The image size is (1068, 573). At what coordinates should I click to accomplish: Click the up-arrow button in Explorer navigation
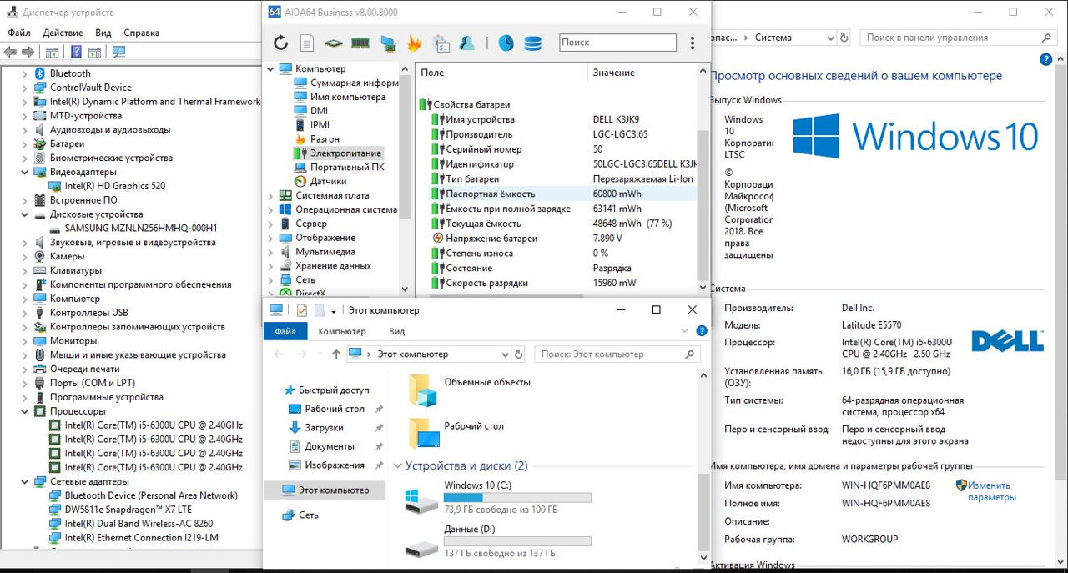click(x=336, y=354)
